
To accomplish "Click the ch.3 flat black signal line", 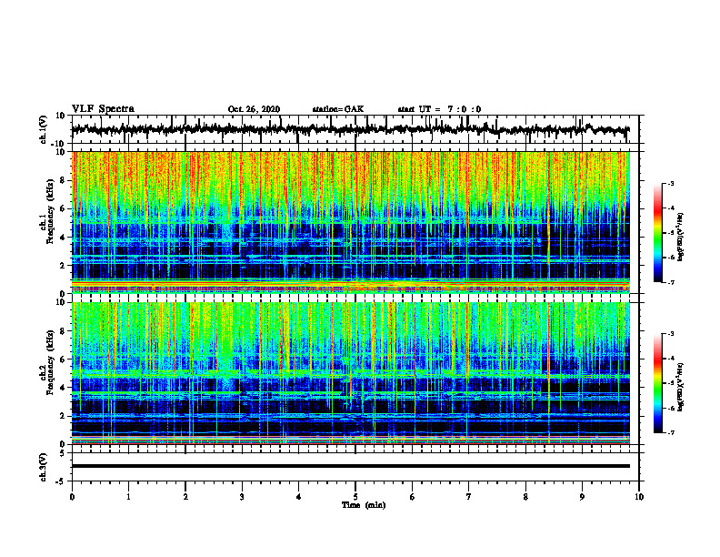I will pos(351,466).
